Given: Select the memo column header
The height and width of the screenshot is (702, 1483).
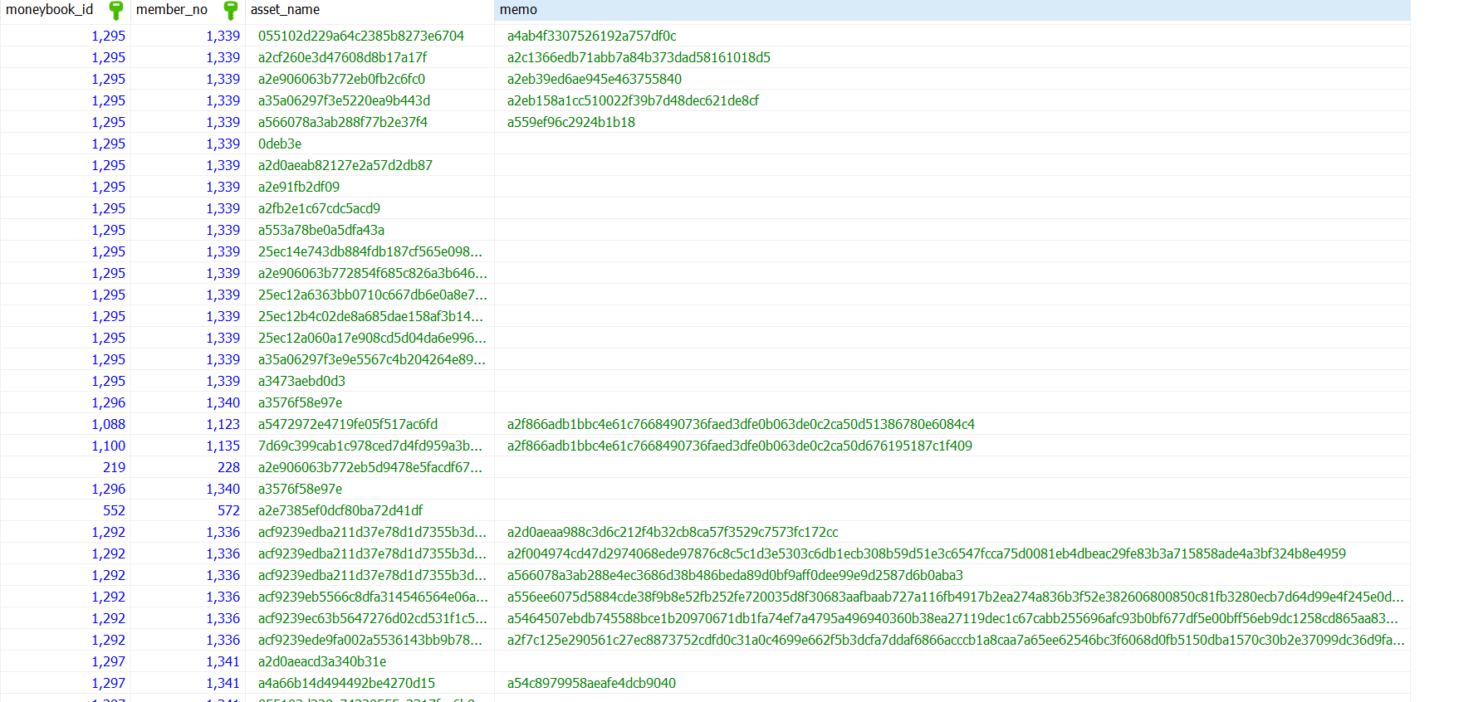Looking at the screenshot, I should point(518,10).
